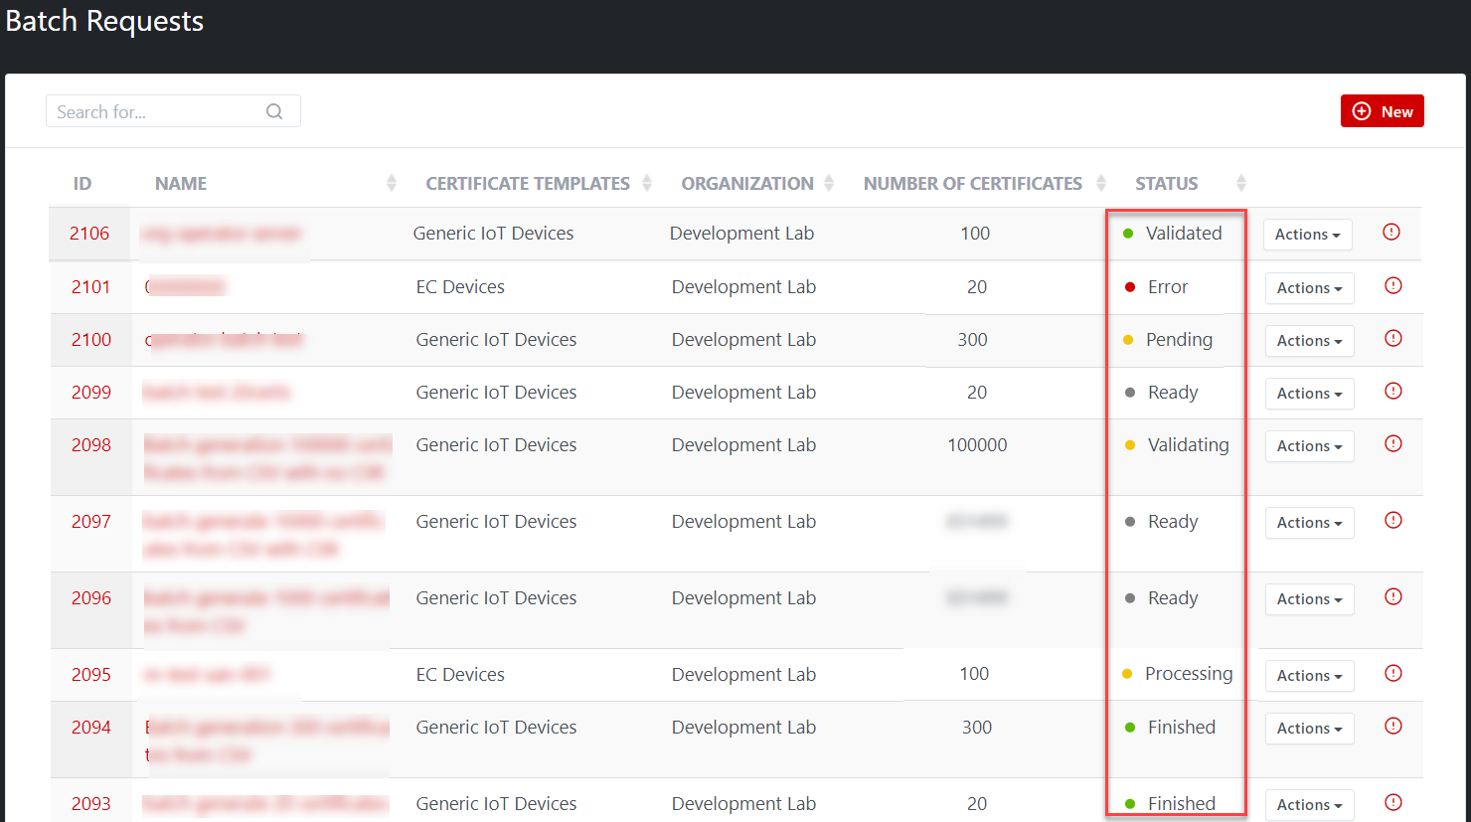Sort by Organization column arrows
The image size is (1471, 822).
tap(829, 183)
